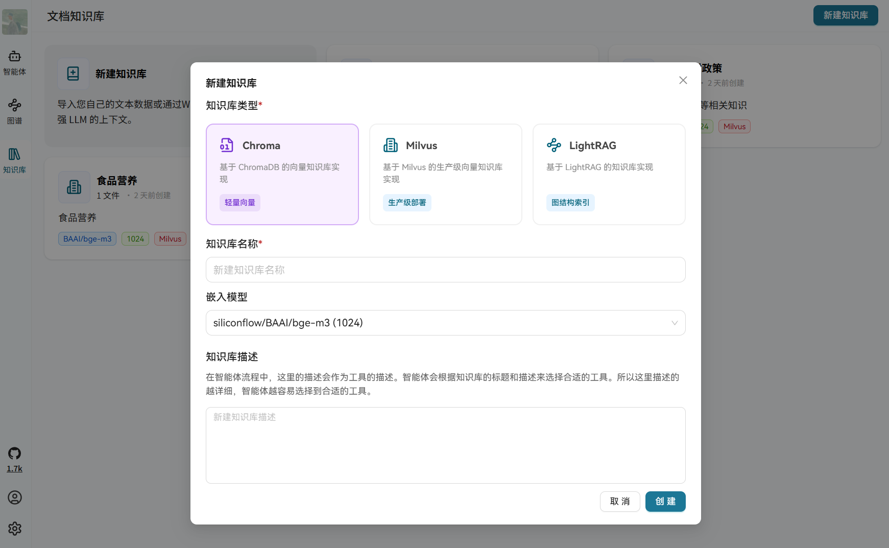Focus the 知识库描述 text area
The height and width of the screenshot is (548, 889).
pyautogui.click(x=446, y=445)
